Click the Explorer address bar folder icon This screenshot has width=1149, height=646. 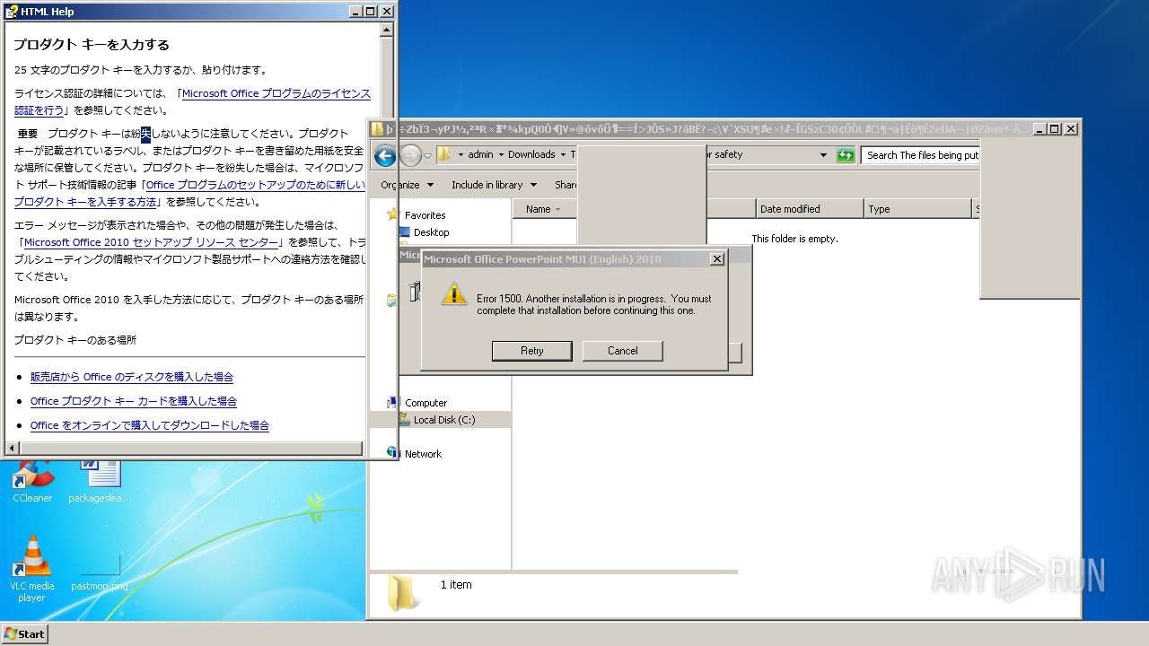(x=443, y=154)
